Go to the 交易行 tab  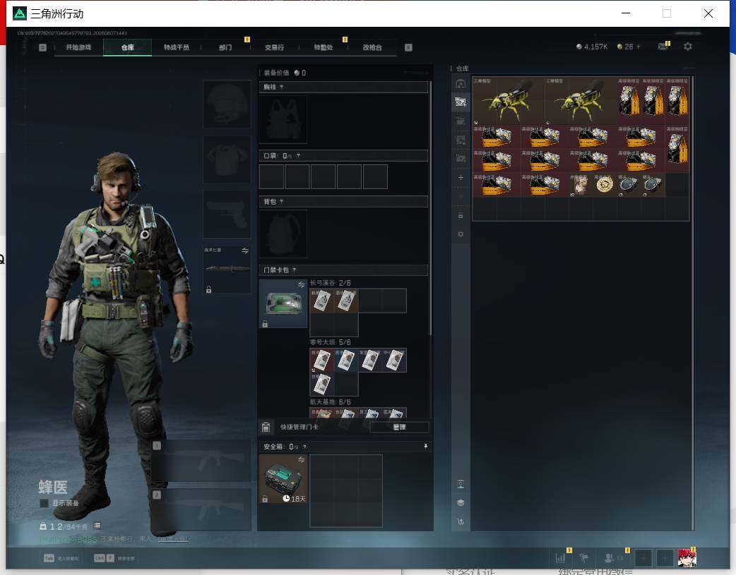pos(274,47)
